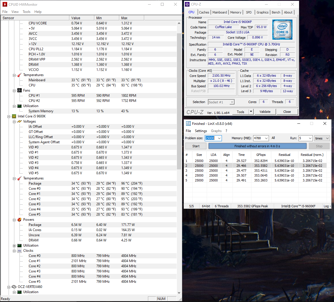The height and width of the screenshot is (302, 334).
Task: Open the Run count dropdown in LinX
Action: point(310,138)
